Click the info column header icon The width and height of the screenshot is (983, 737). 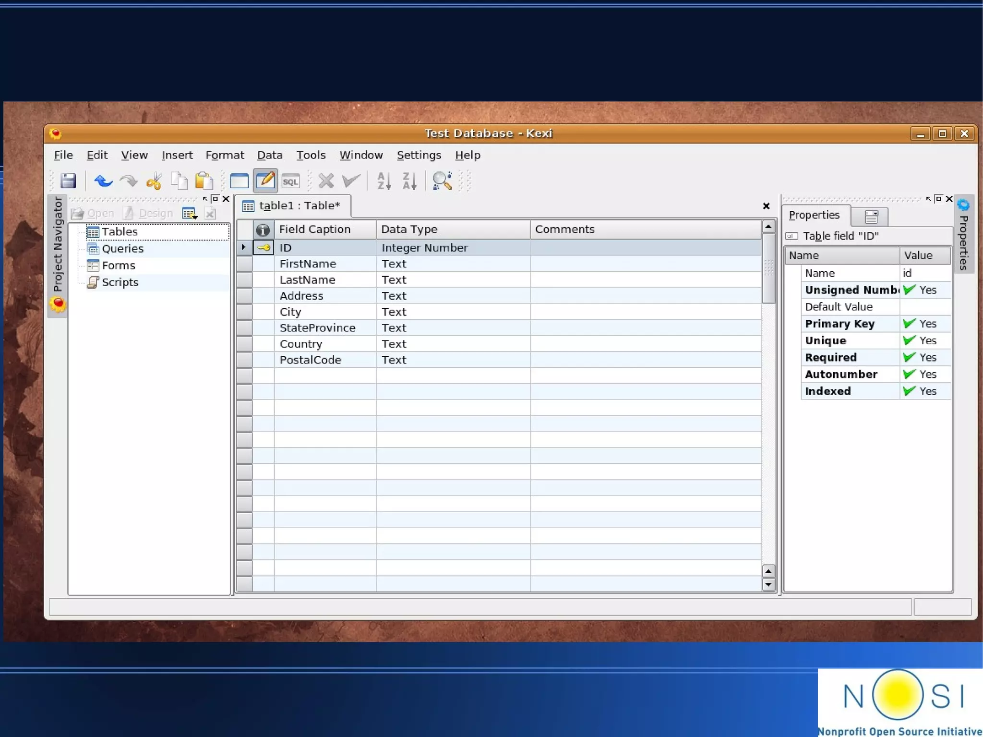[263, 230]
